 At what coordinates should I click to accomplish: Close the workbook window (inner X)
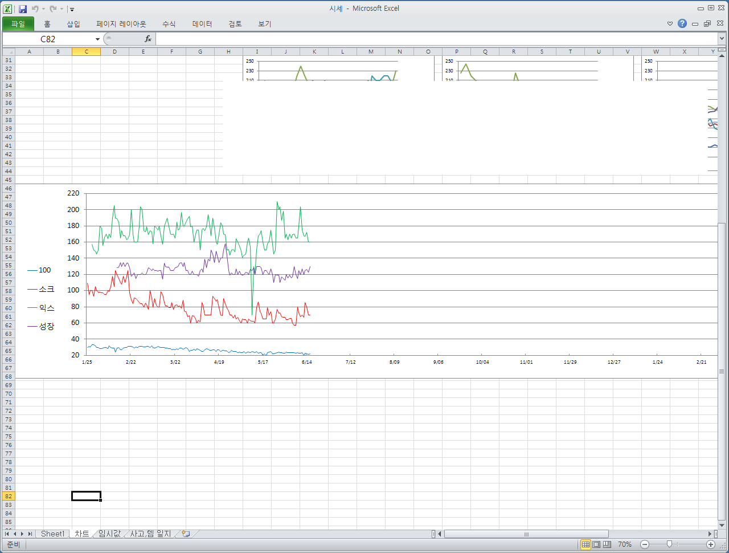(720, 24)
